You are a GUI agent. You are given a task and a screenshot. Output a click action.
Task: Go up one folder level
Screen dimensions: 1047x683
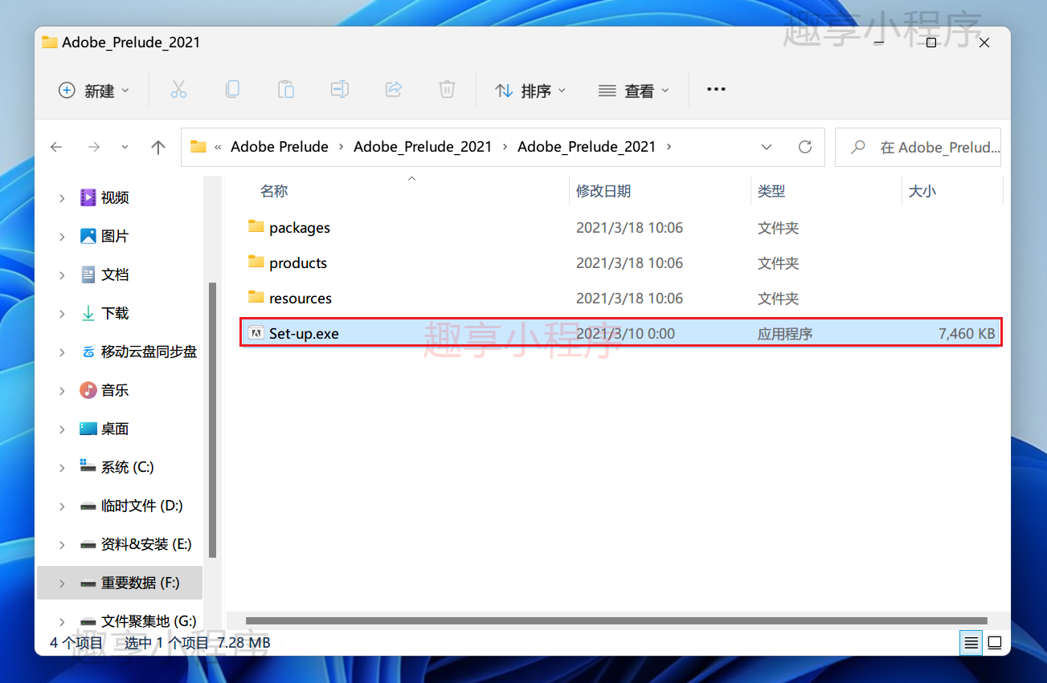click(x=158, y=147)
